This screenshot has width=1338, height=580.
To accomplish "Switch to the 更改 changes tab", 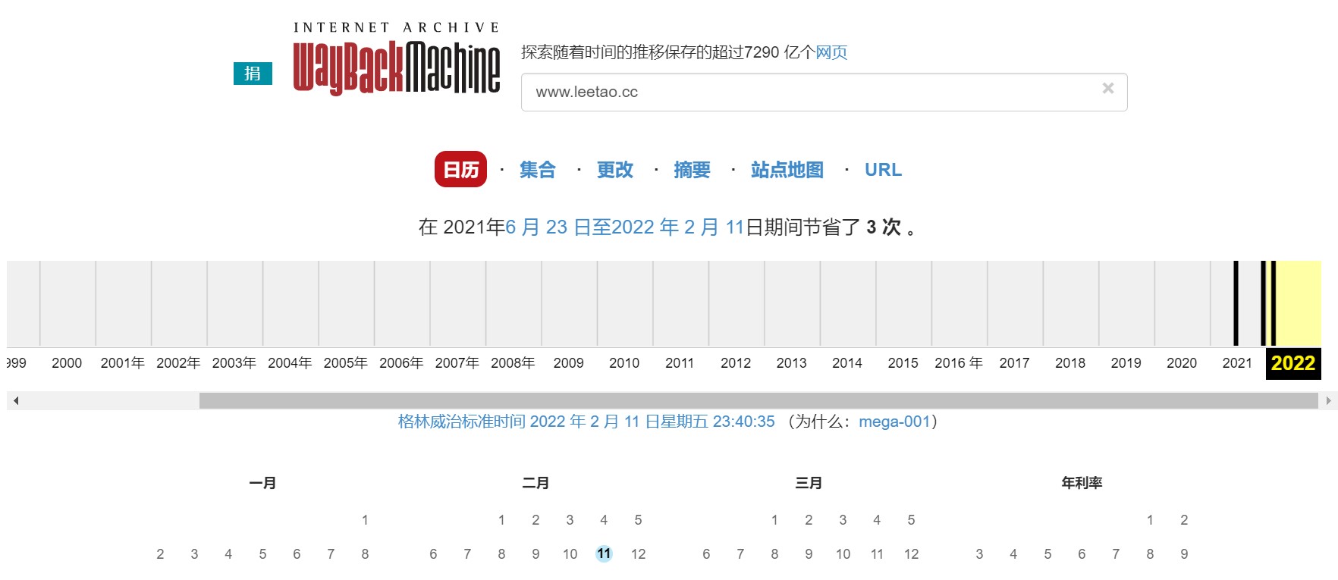I will pos(615,170).
